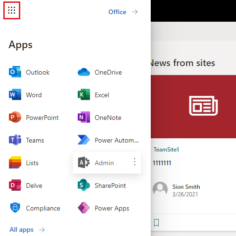Launch PowerPoint from its icon

coord(15,117)
